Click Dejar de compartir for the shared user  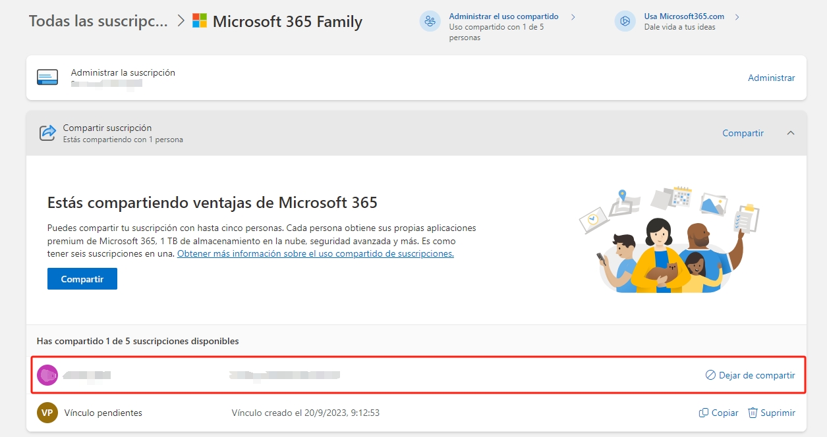pos(756,375)
